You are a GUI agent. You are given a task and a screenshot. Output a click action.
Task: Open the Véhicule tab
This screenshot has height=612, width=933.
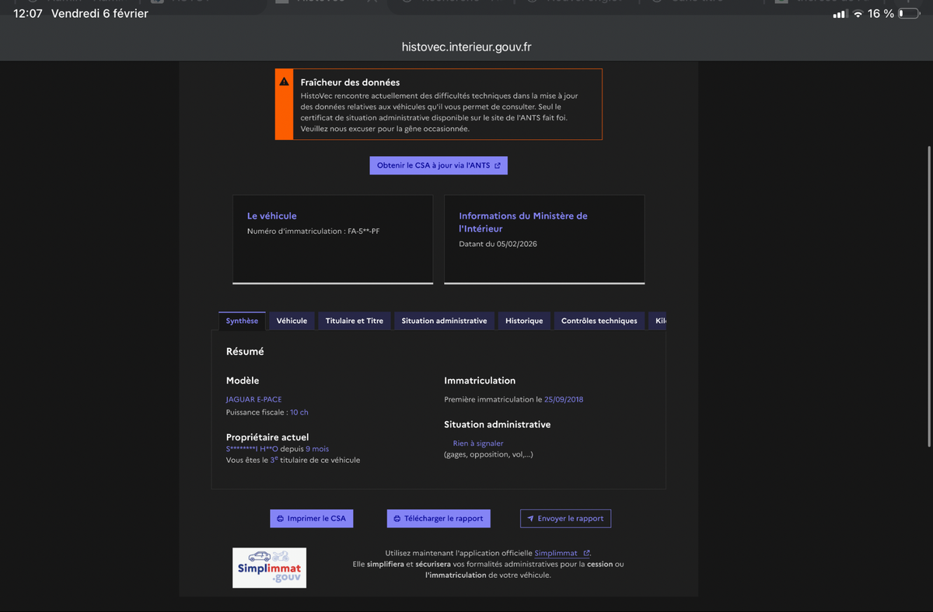(292, 321)
